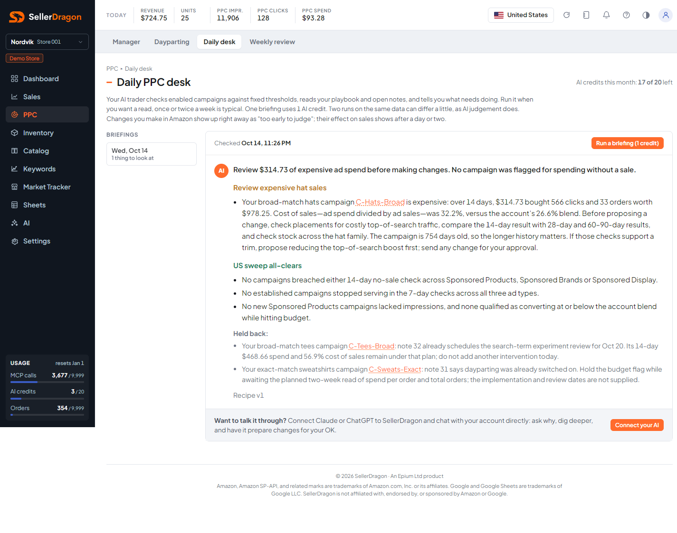Select the PPC target icon
677x533 pixels.
15,115
